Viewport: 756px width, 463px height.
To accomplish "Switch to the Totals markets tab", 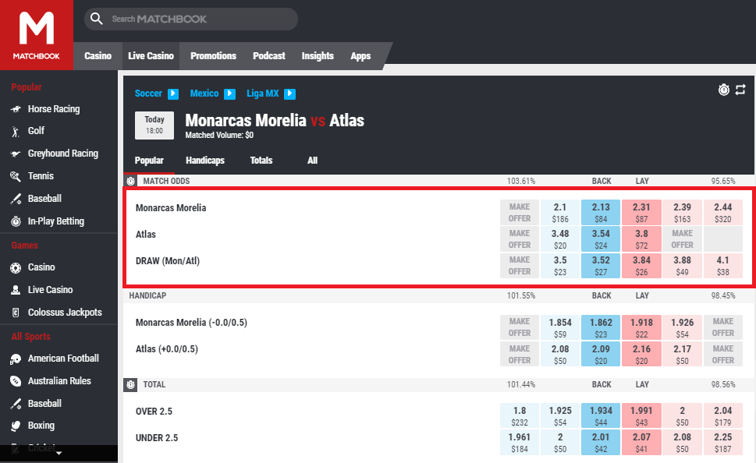I will pos(261,161).
